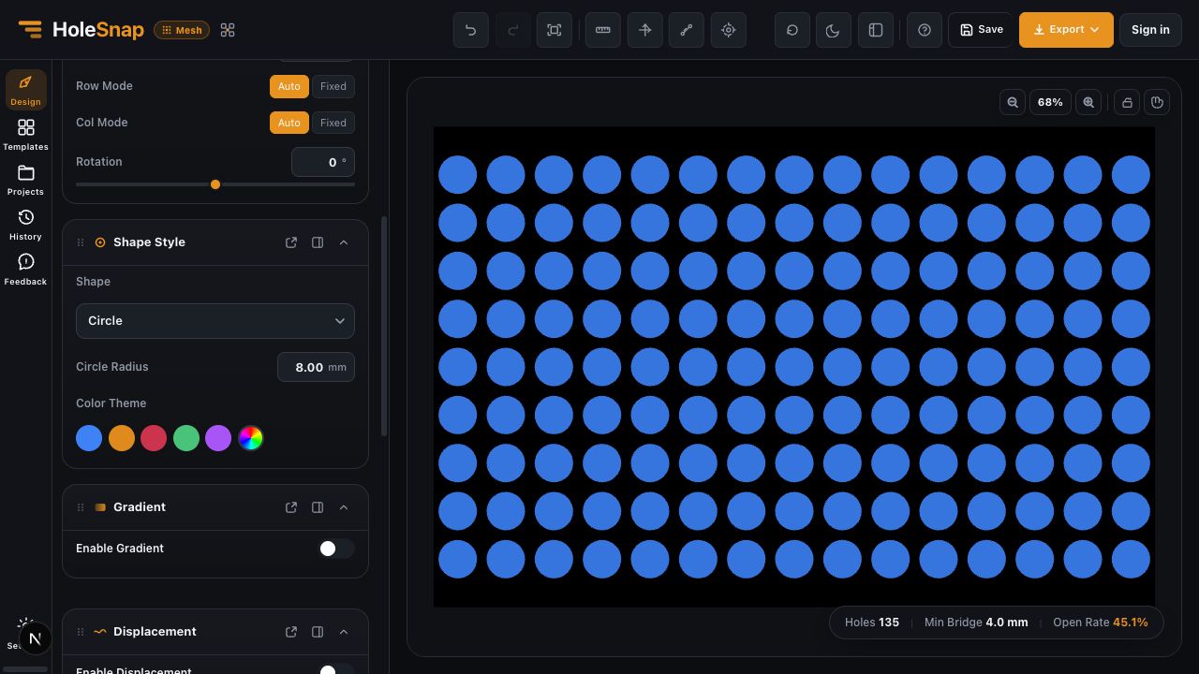The height and width of the screenshot is (674, 1199).
Task: Click the grid apps icon beside Mesh
Action: 228,30
